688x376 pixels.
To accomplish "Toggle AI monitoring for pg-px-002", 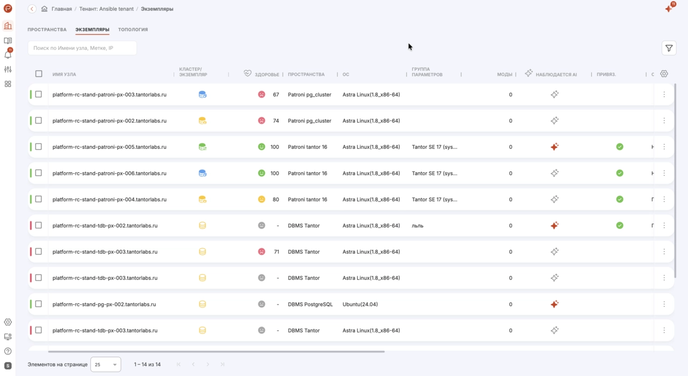I will click(555, 304).
